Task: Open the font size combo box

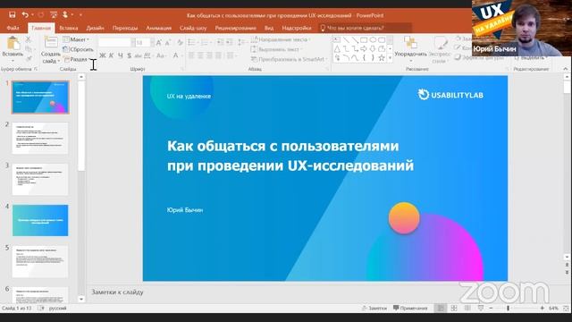Action: pyautogui.click(x=145, y=43)
